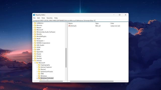Click the REG_SZ type cell

(x=98, y=26)
